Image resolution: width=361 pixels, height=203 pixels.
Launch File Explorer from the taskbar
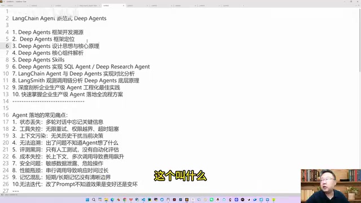click(x=106, y=200)
